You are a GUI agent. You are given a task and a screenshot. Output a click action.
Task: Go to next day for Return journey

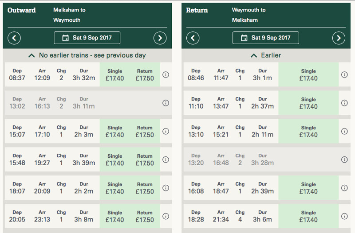pyautogui.click(x=339, y=38)
